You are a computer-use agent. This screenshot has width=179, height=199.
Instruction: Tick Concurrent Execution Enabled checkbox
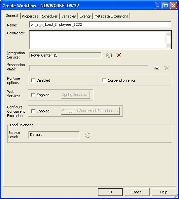[x=33, y=111]
